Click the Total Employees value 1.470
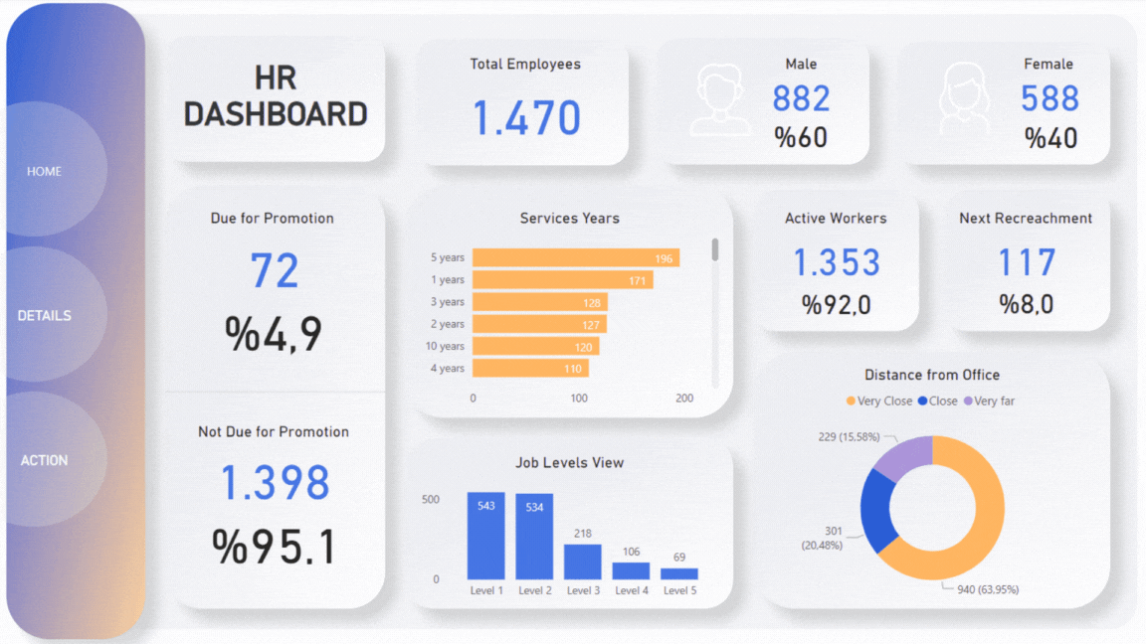 (525, 116)
